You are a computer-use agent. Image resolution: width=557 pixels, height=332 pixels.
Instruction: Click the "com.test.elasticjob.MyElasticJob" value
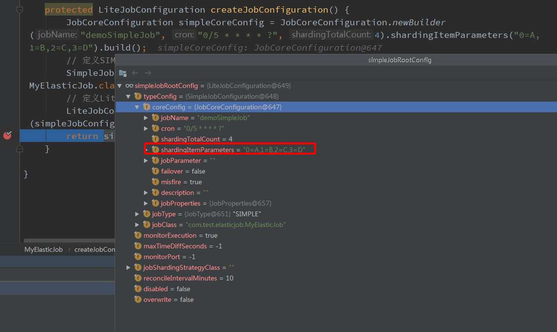tap(235, 225)
